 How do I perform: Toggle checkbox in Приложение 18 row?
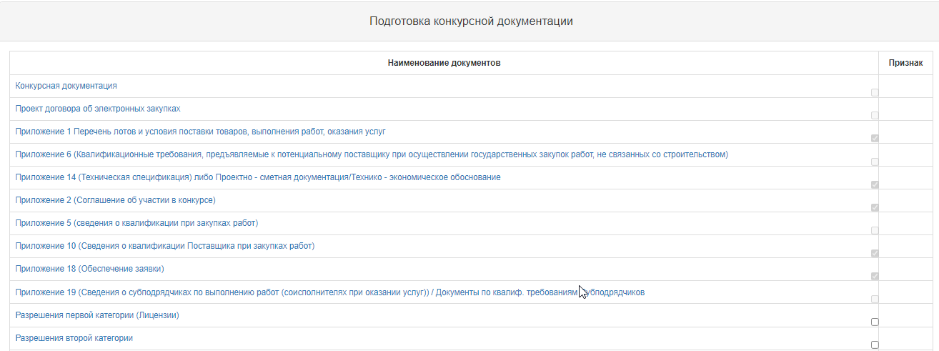875,276
